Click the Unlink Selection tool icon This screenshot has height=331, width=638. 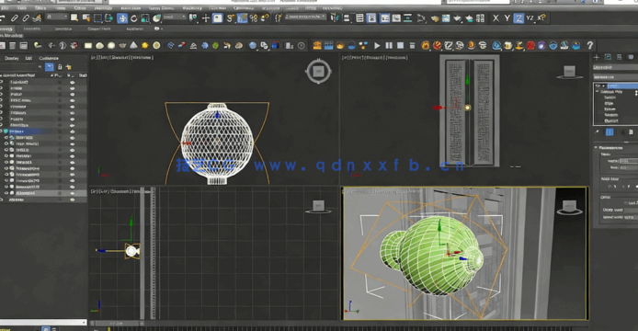[x=26, y=17]
